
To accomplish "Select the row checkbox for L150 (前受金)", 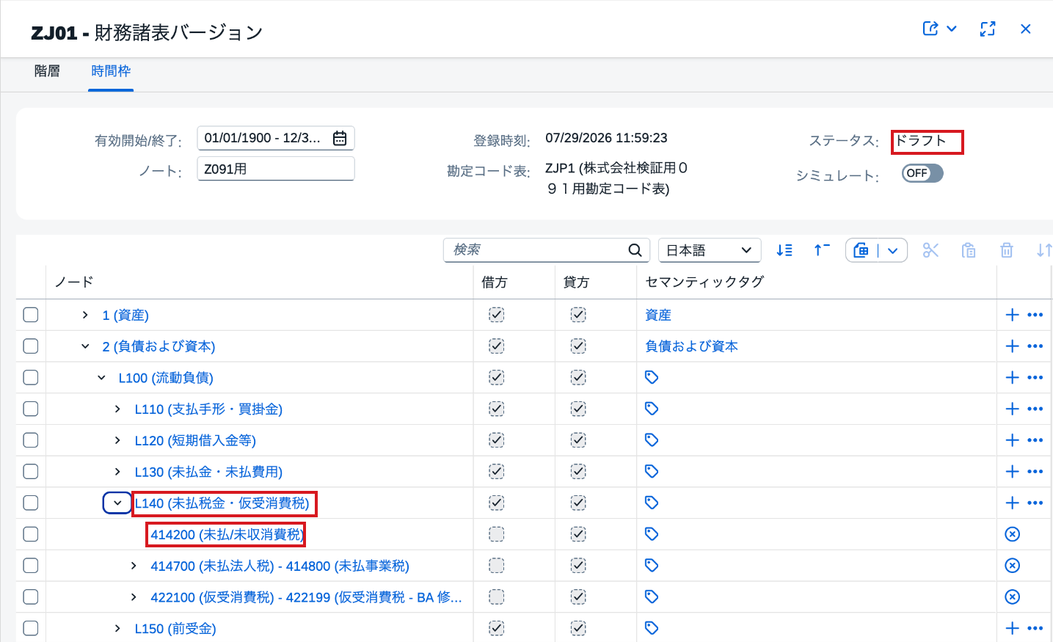I will click(31, 628).
